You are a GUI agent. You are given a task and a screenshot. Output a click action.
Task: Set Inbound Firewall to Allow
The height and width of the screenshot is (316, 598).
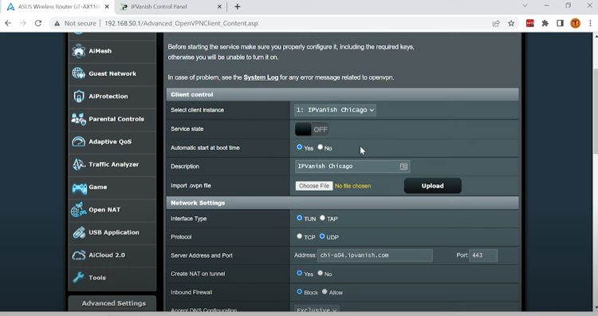point(325,291)
